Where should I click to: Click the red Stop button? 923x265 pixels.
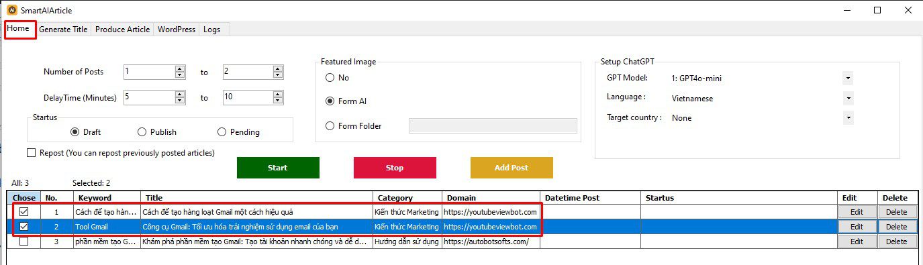pos(395,168)
